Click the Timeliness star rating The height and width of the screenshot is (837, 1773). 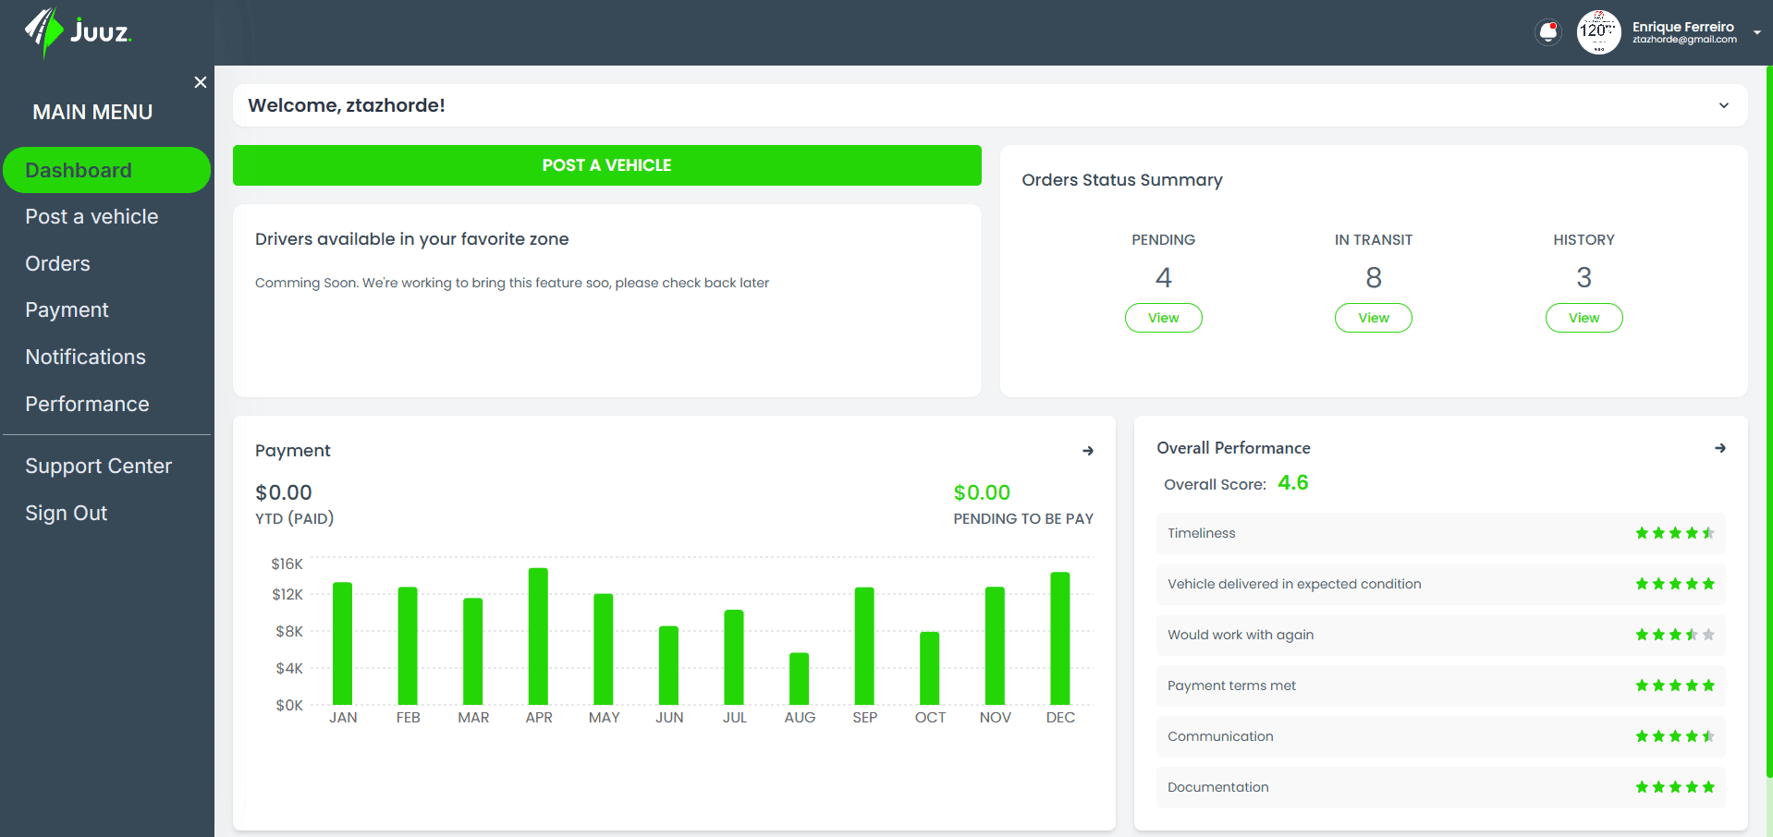1675,533
